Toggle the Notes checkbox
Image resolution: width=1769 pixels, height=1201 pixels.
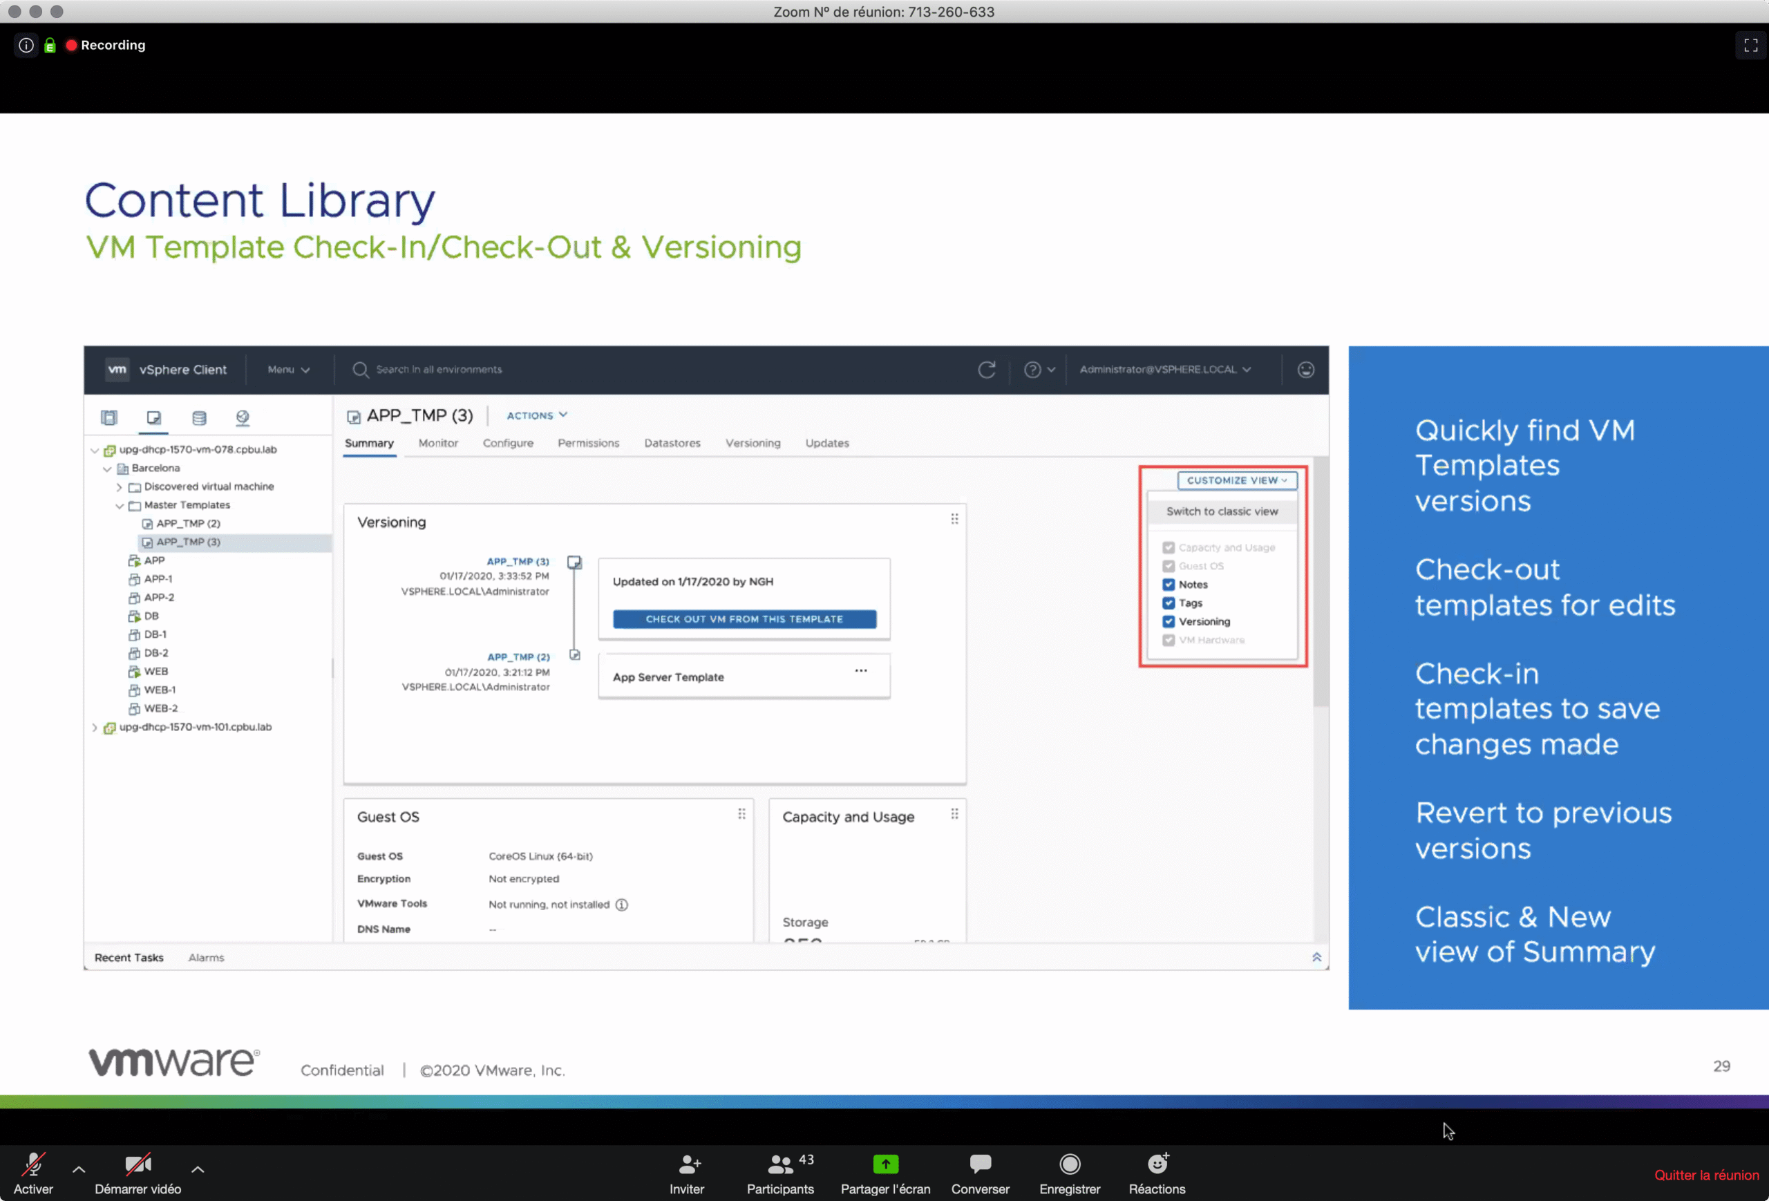[1169, 585]
